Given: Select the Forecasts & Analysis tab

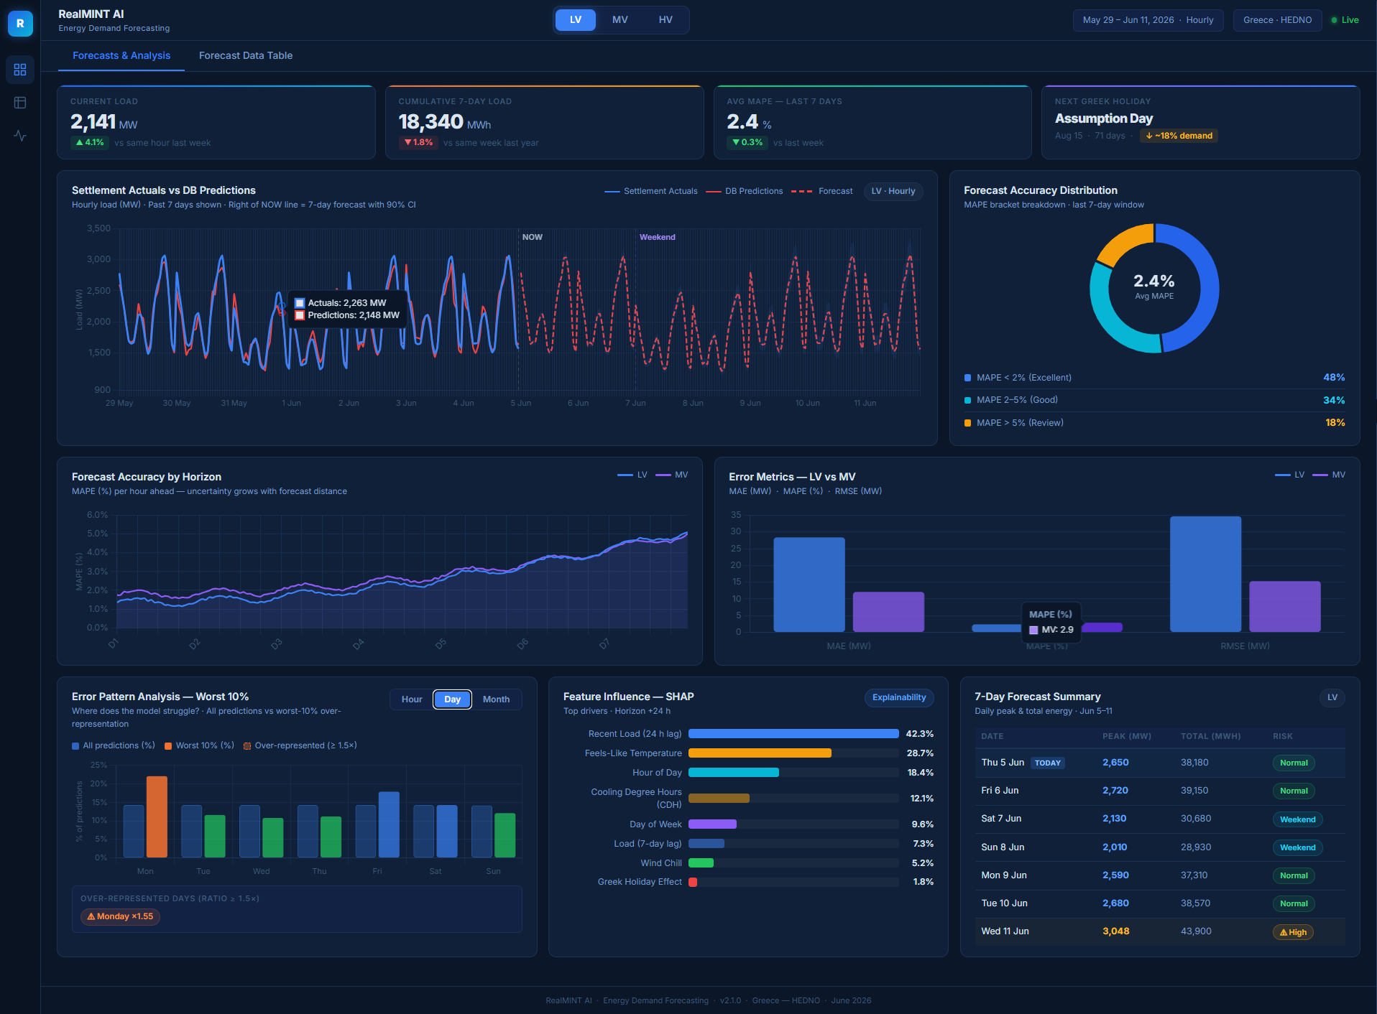Looking at the screenshot, I should tap(121, 55).
